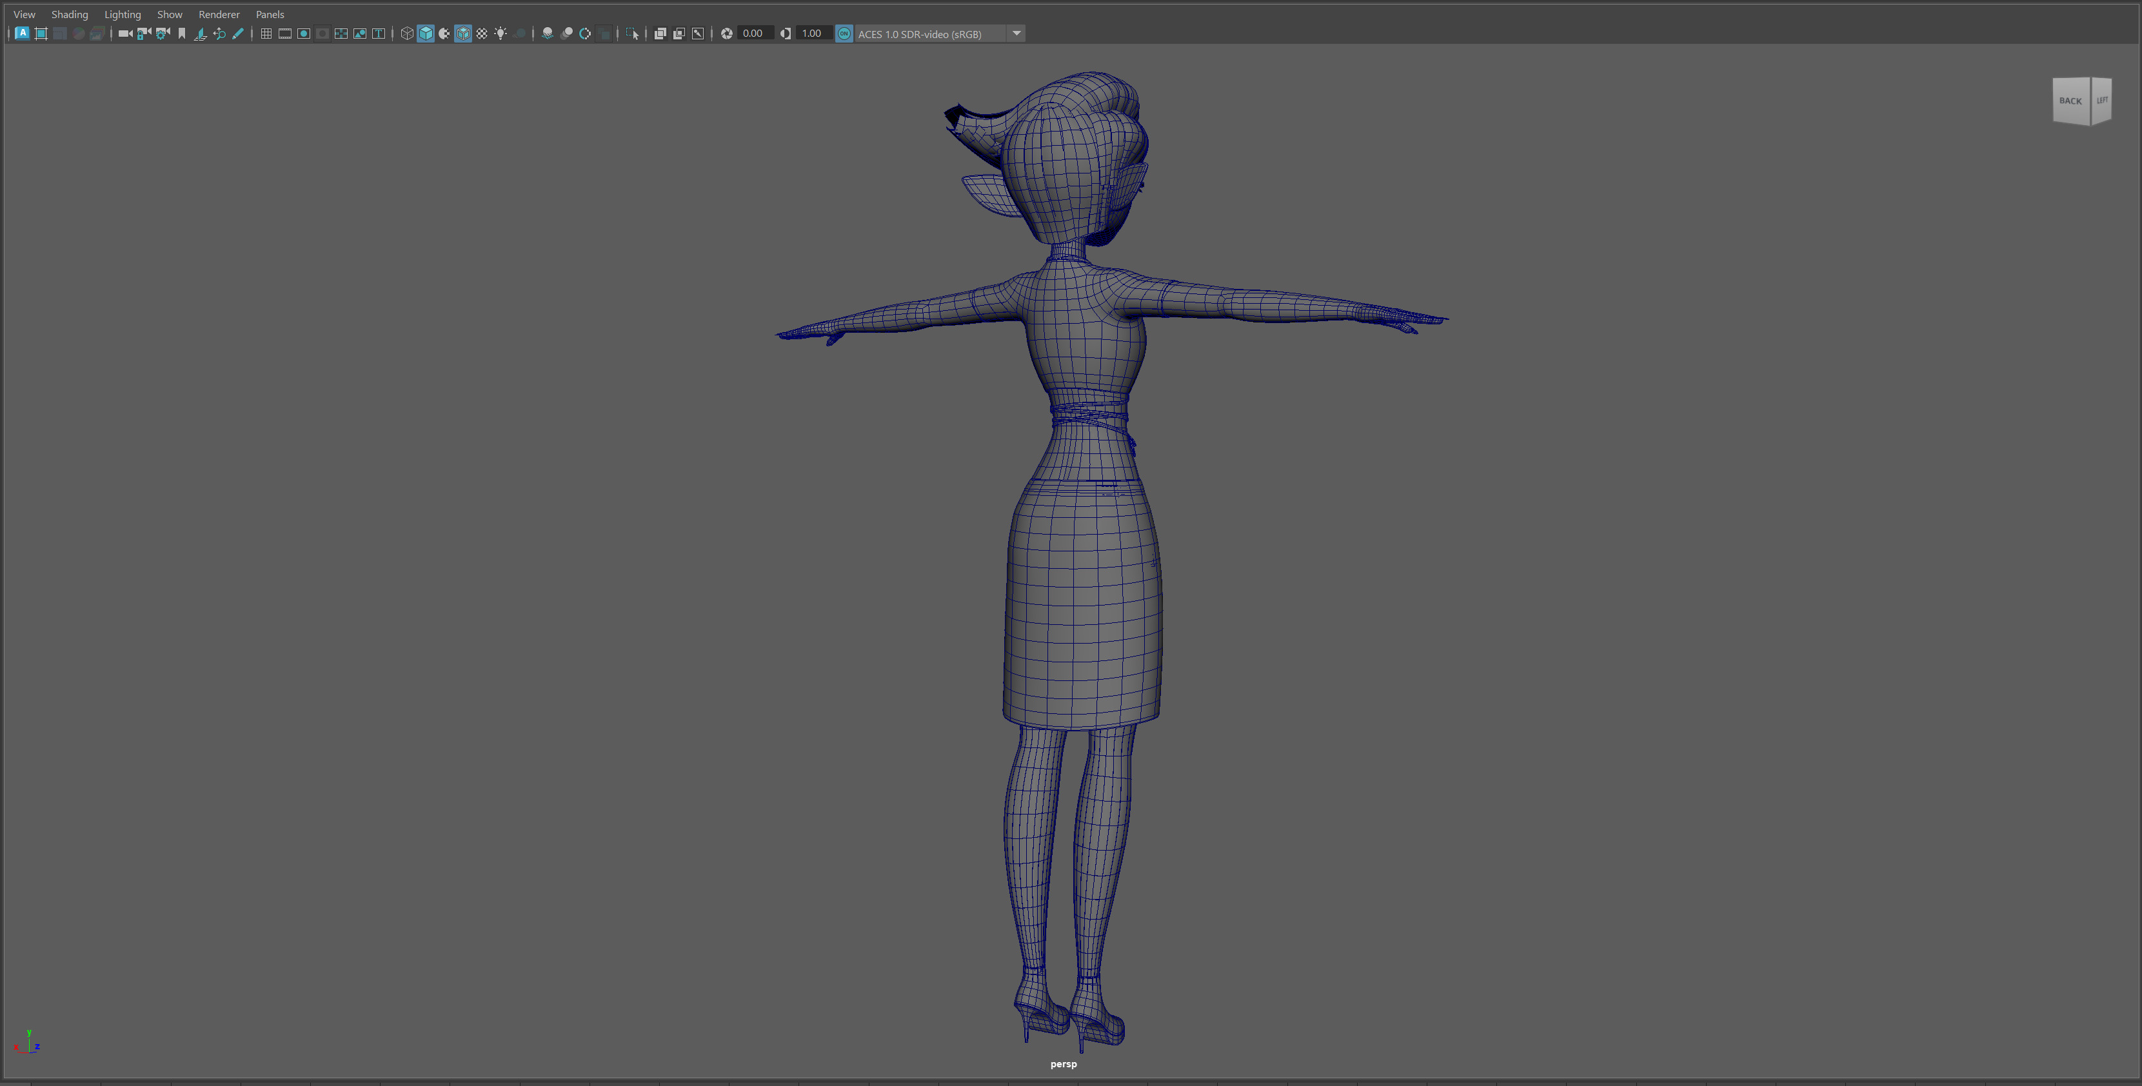This screenshot has height=1086, width=2142.
Task: Toggle the viewport Grid display
Action: [x=266, y=34]
